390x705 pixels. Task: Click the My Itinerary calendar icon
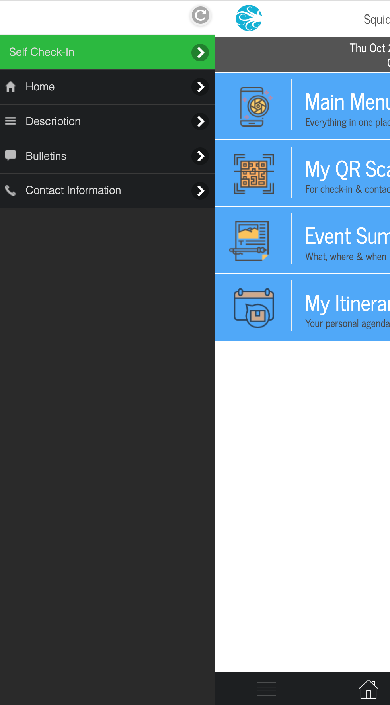click(x=254, y=308)
